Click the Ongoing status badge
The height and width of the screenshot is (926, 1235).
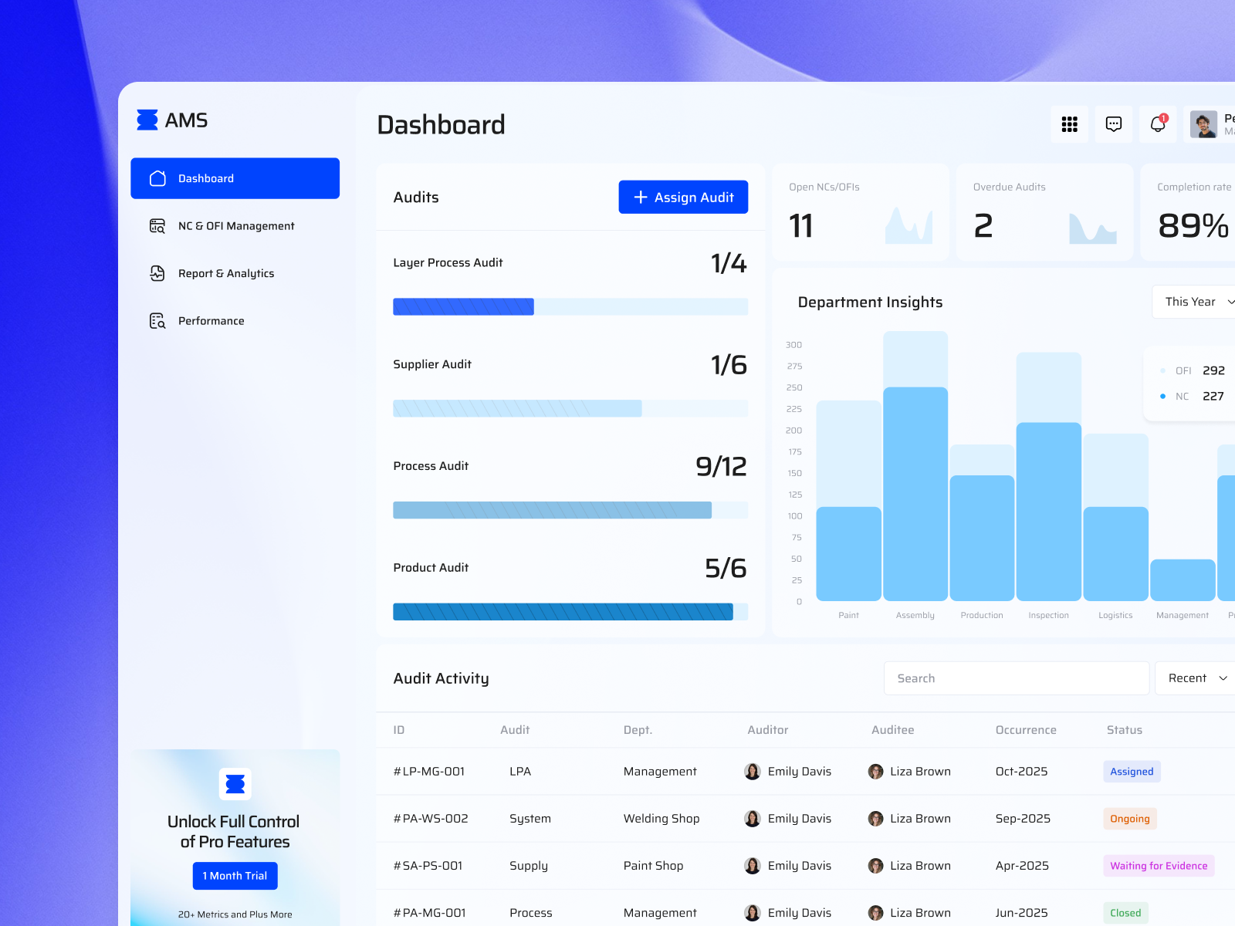coord(1130,819)
